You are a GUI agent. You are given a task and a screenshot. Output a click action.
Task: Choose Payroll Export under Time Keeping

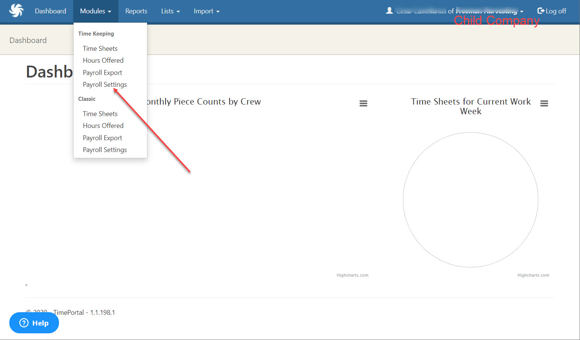point(102,73)
